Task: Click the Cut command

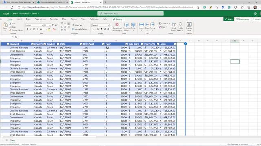Action: 12,24
